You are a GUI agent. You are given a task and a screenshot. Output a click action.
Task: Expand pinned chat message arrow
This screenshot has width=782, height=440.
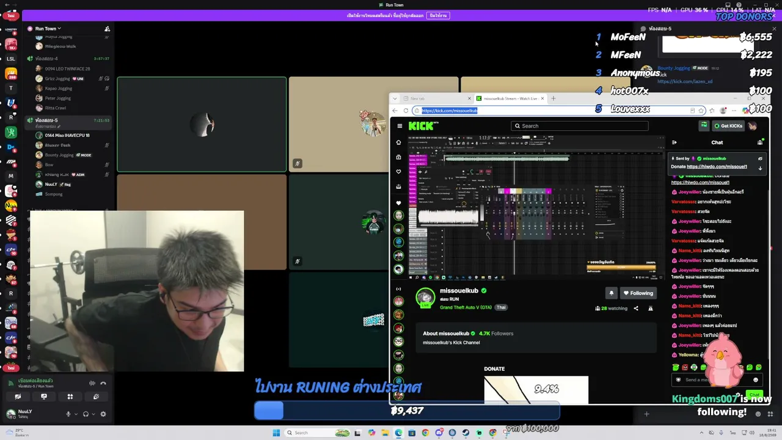coord(760,168)
